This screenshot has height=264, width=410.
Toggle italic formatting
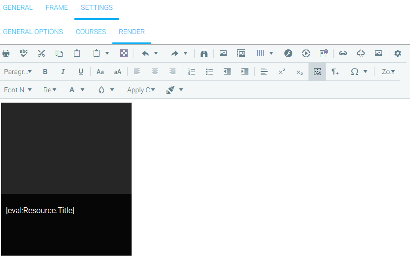[x=63, y=72]
